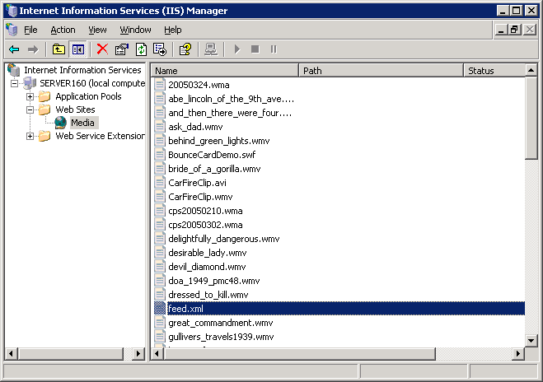Select cps20050302.wma file
Screen dimensions: 543x382
205,225
